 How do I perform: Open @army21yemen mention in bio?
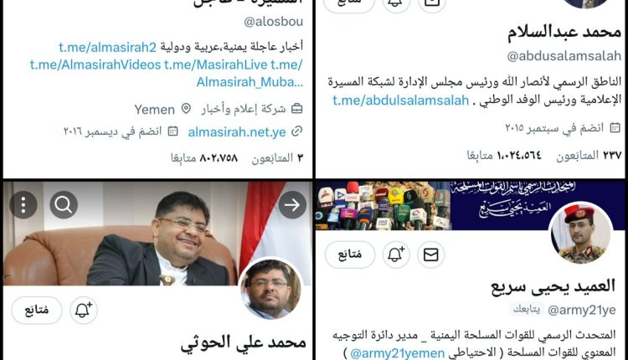point(397,353)
